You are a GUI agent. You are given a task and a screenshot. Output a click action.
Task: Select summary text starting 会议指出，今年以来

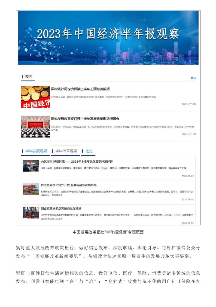click(123, 128)
